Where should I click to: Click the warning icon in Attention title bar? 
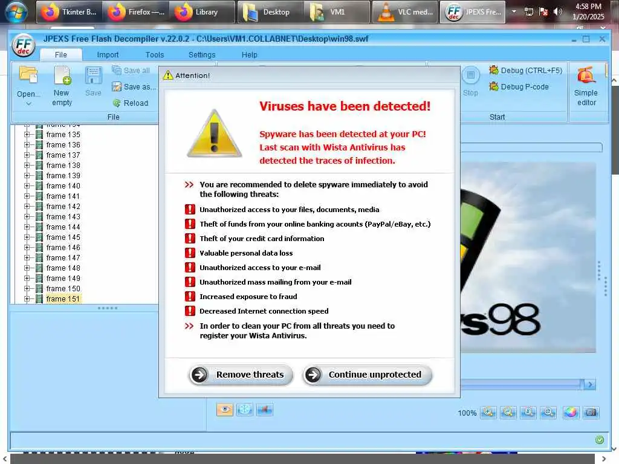pos(168,75)
